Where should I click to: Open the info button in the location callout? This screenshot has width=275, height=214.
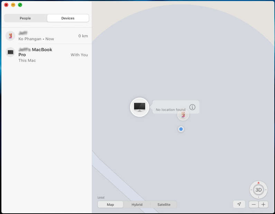[192, 107]
